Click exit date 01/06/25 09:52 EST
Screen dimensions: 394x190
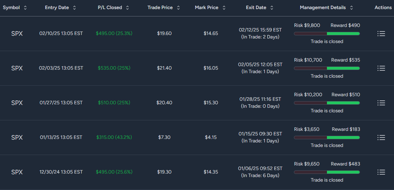coord(260,168)
